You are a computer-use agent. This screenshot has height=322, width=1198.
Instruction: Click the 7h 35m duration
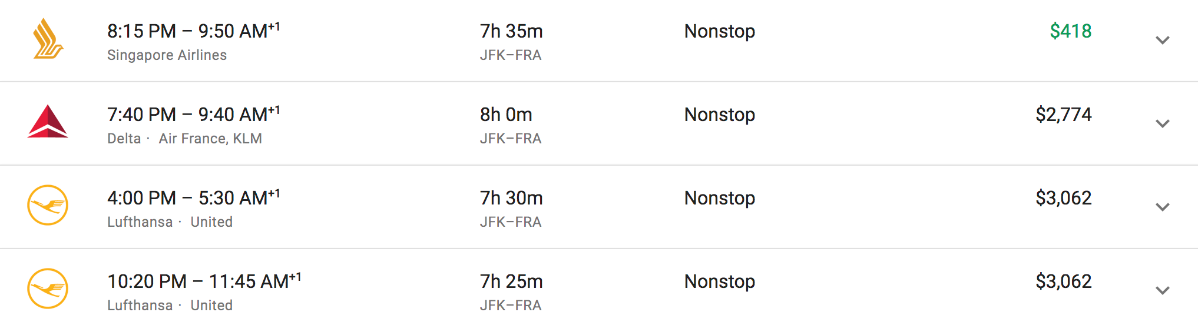pos(511,31)
